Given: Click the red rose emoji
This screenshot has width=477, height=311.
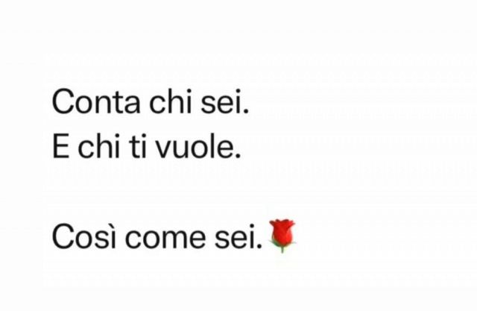Looking at the screenshot, I should tap(282, 236).
